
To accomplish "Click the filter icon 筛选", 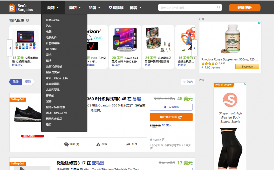I will click(x=184, y=82).
